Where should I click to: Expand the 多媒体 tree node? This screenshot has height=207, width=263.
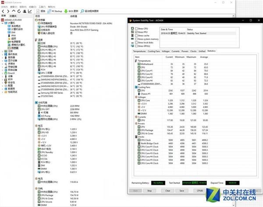(2, 64)
